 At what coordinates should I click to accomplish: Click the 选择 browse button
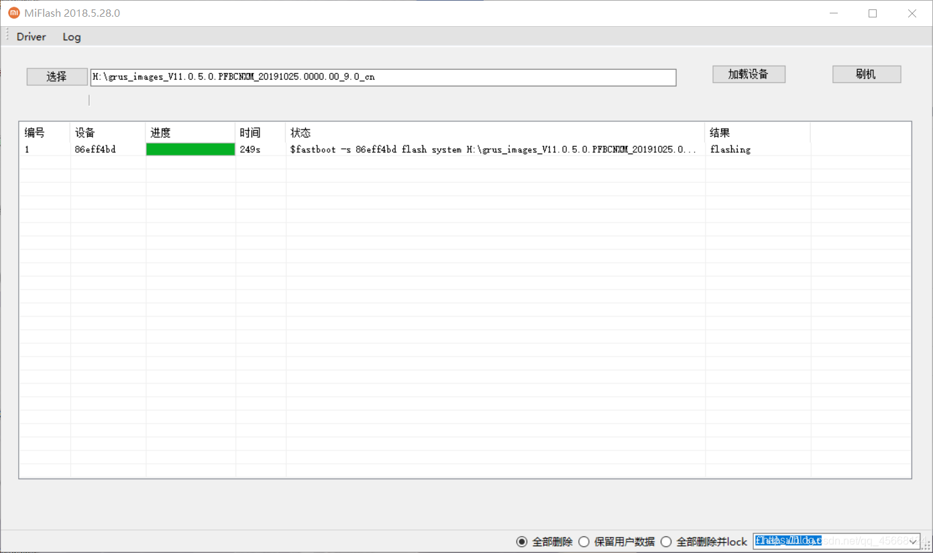point(57,76)
